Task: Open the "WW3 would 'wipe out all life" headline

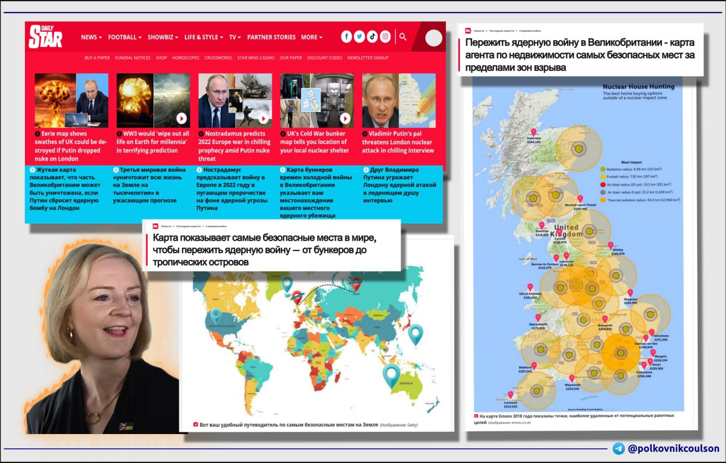Action: (x=153, y=142)
